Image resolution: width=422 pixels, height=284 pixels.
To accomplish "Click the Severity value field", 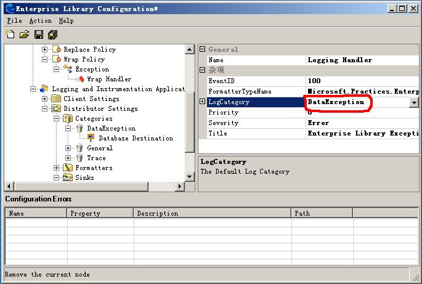I will click(x=362, y=123).
